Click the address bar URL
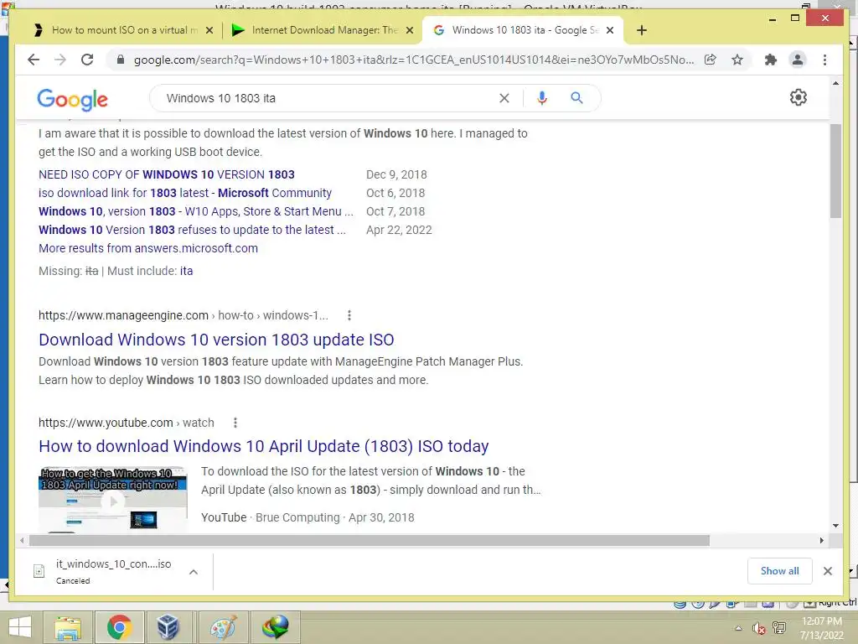 (414, 60)
